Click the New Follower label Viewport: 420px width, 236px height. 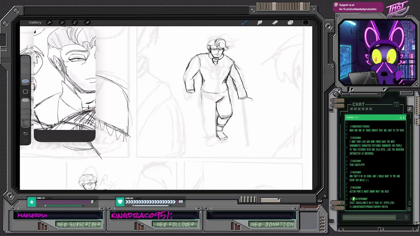tap(176, 225)
